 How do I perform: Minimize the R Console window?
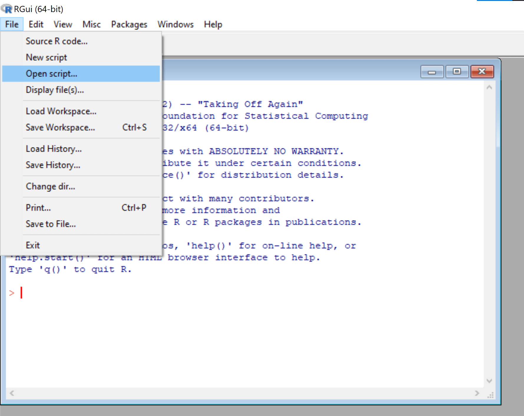tap(432, 71)
